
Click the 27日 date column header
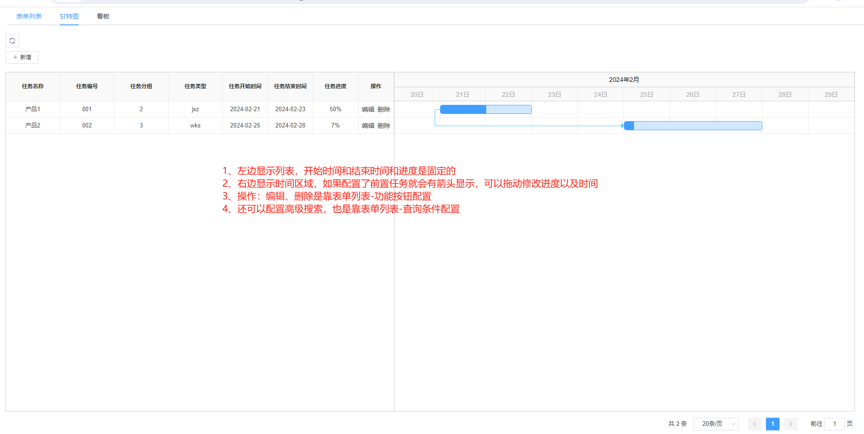tap(739, 94)
